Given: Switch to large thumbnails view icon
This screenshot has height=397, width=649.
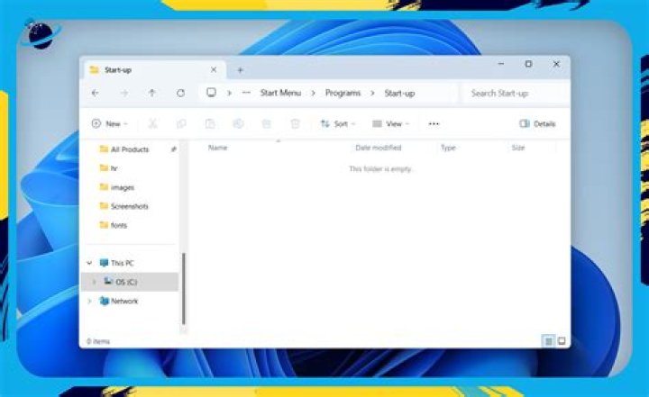Looking at the screenshot, I should [x=562, y=341].
